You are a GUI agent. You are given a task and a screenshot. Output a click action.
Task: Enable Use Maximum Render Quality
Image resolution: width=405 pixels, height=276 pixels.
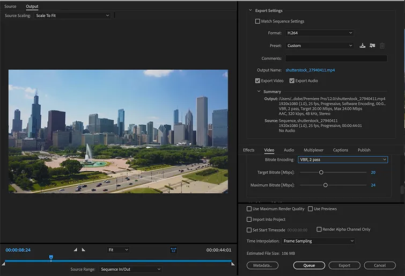click(x=249, y=209)
